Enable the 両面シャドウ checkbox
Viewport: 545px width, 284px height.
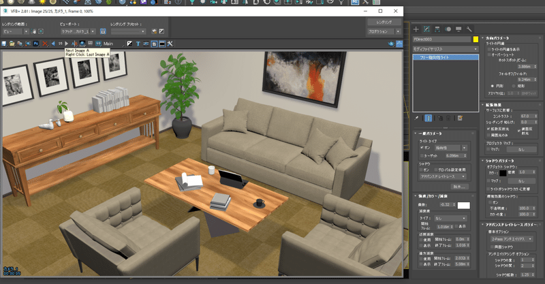tap(492, 247)
